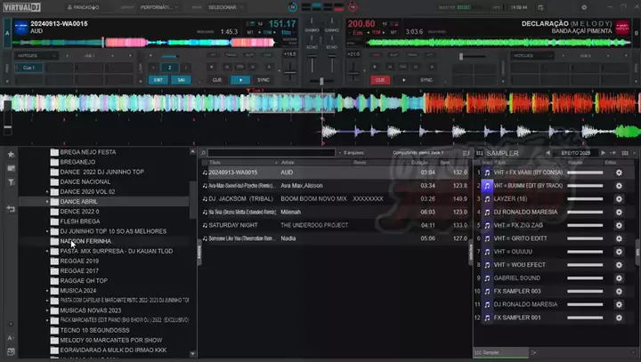Open the filter funnel icon in sidebar

pyautogui.click(x=11, y=181)
